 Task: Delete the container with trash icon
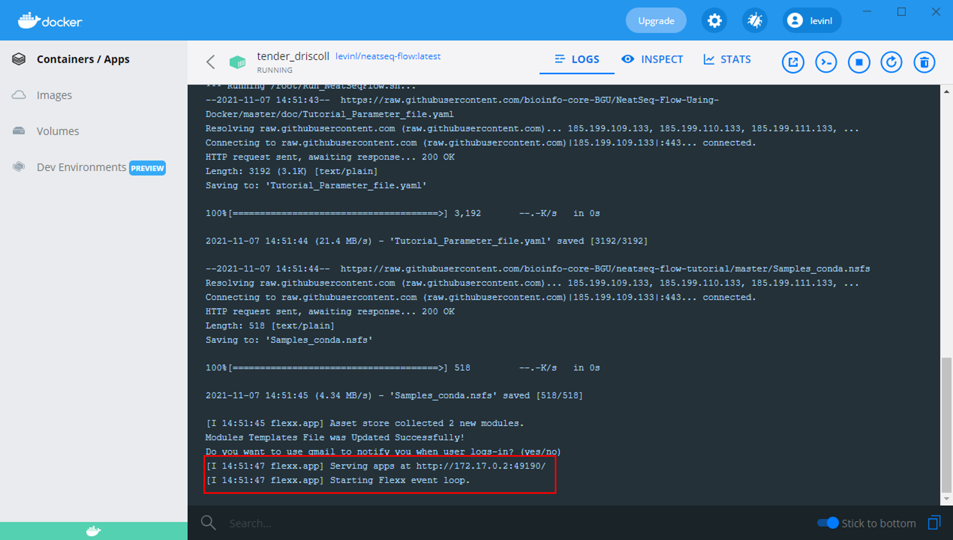tap(924, 62)
